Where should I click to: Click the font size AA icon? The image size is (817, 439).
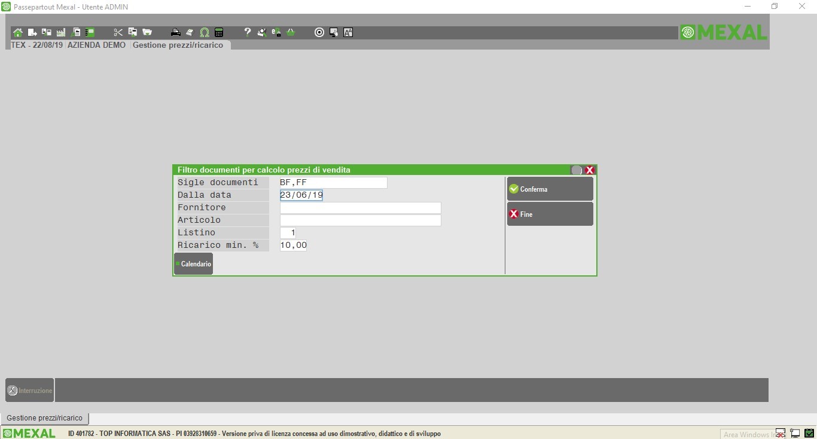(x=348, y=32)
